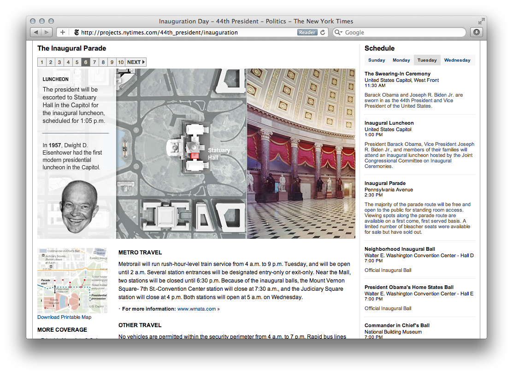Open the Monday schedule tab

click(401, 60)
